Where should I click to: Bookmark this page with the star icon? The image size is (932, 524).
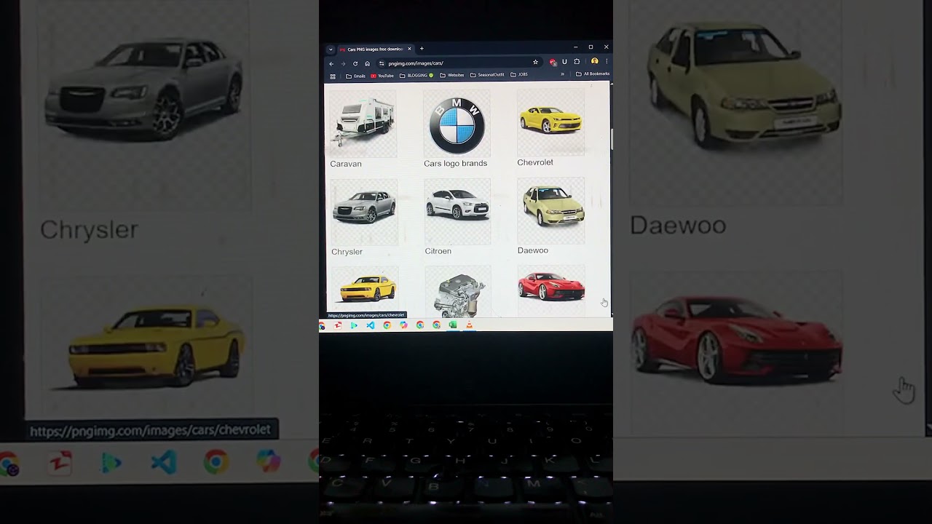535,63
